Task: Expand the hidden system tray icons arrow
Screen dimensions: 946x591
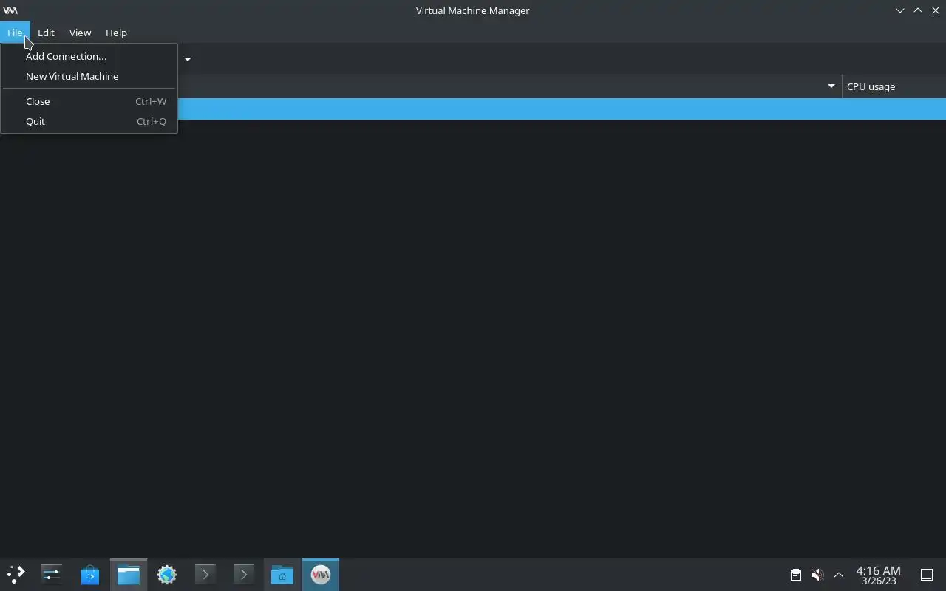Action: click(839, 575)
